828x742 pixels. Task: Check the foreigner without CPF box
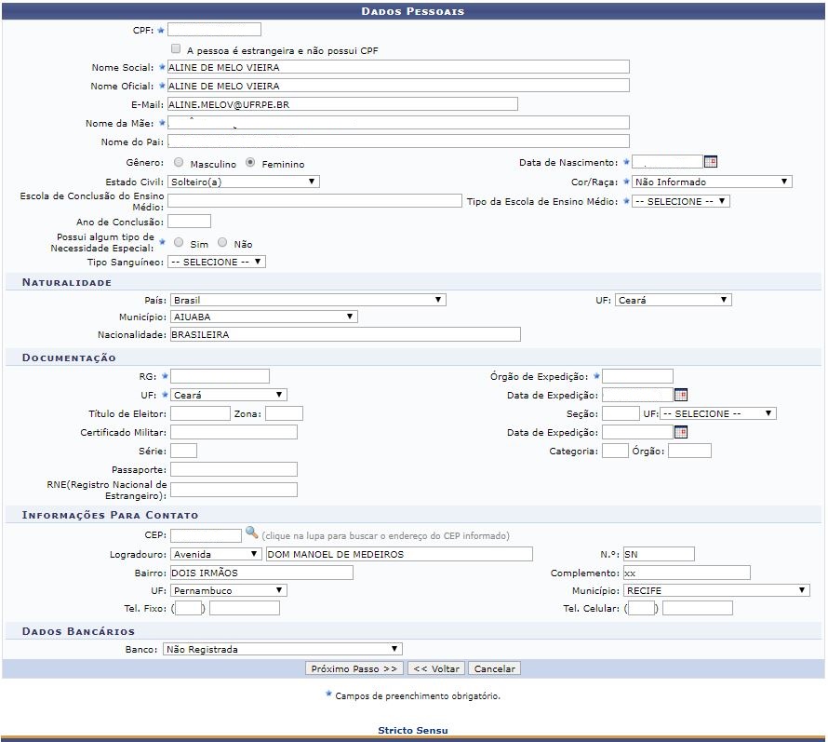[x=176, y=48]
